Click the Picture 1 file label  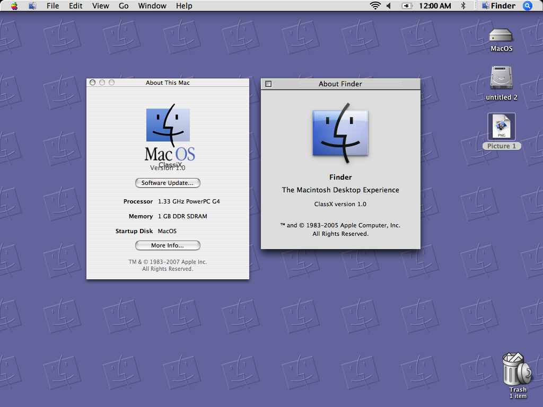click(x=502, y=146)
